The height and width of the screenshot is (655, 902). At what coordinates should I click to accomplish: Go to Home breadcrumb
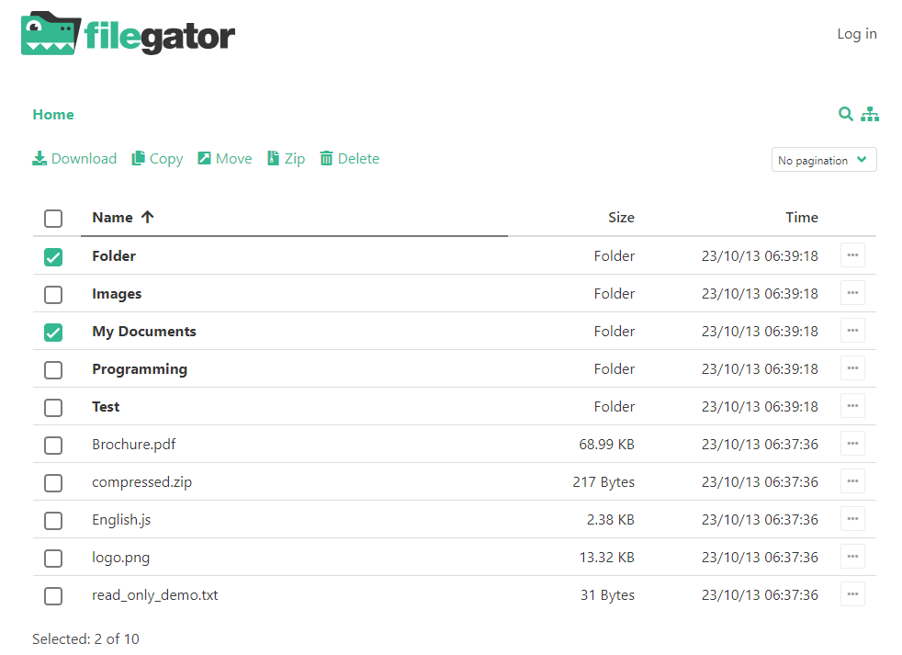tap(53, 115)
